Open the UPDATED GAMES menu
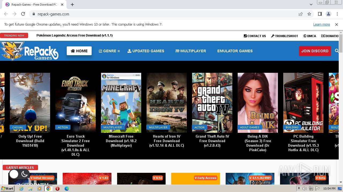 click(x=146, y=51)
